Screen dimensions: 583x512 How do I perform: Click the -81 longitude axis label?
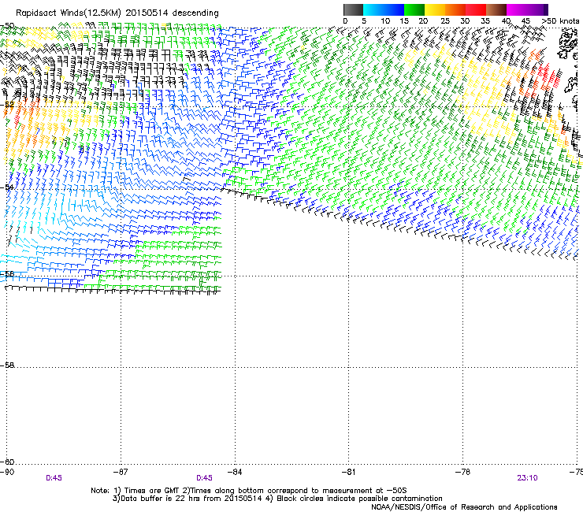348,472
